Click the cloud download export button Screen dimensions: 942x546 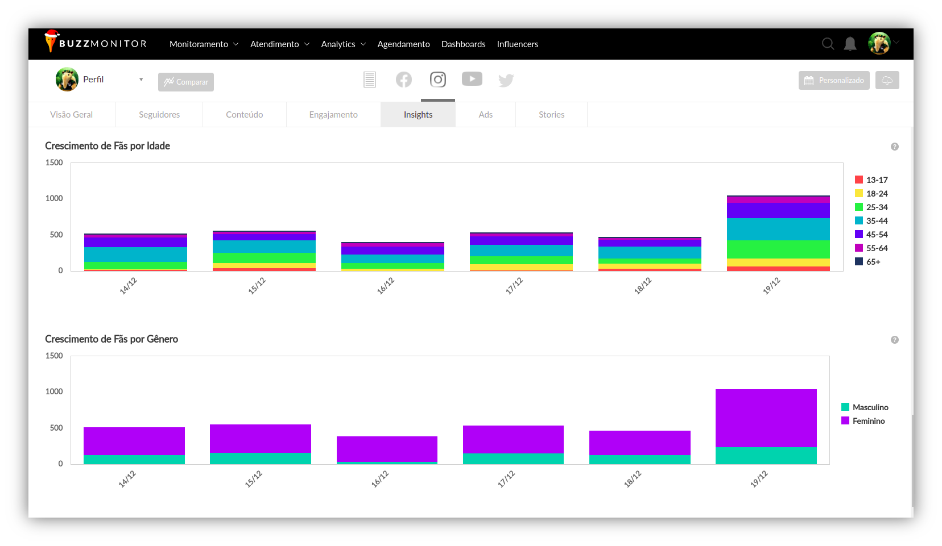tap(887, 81)
